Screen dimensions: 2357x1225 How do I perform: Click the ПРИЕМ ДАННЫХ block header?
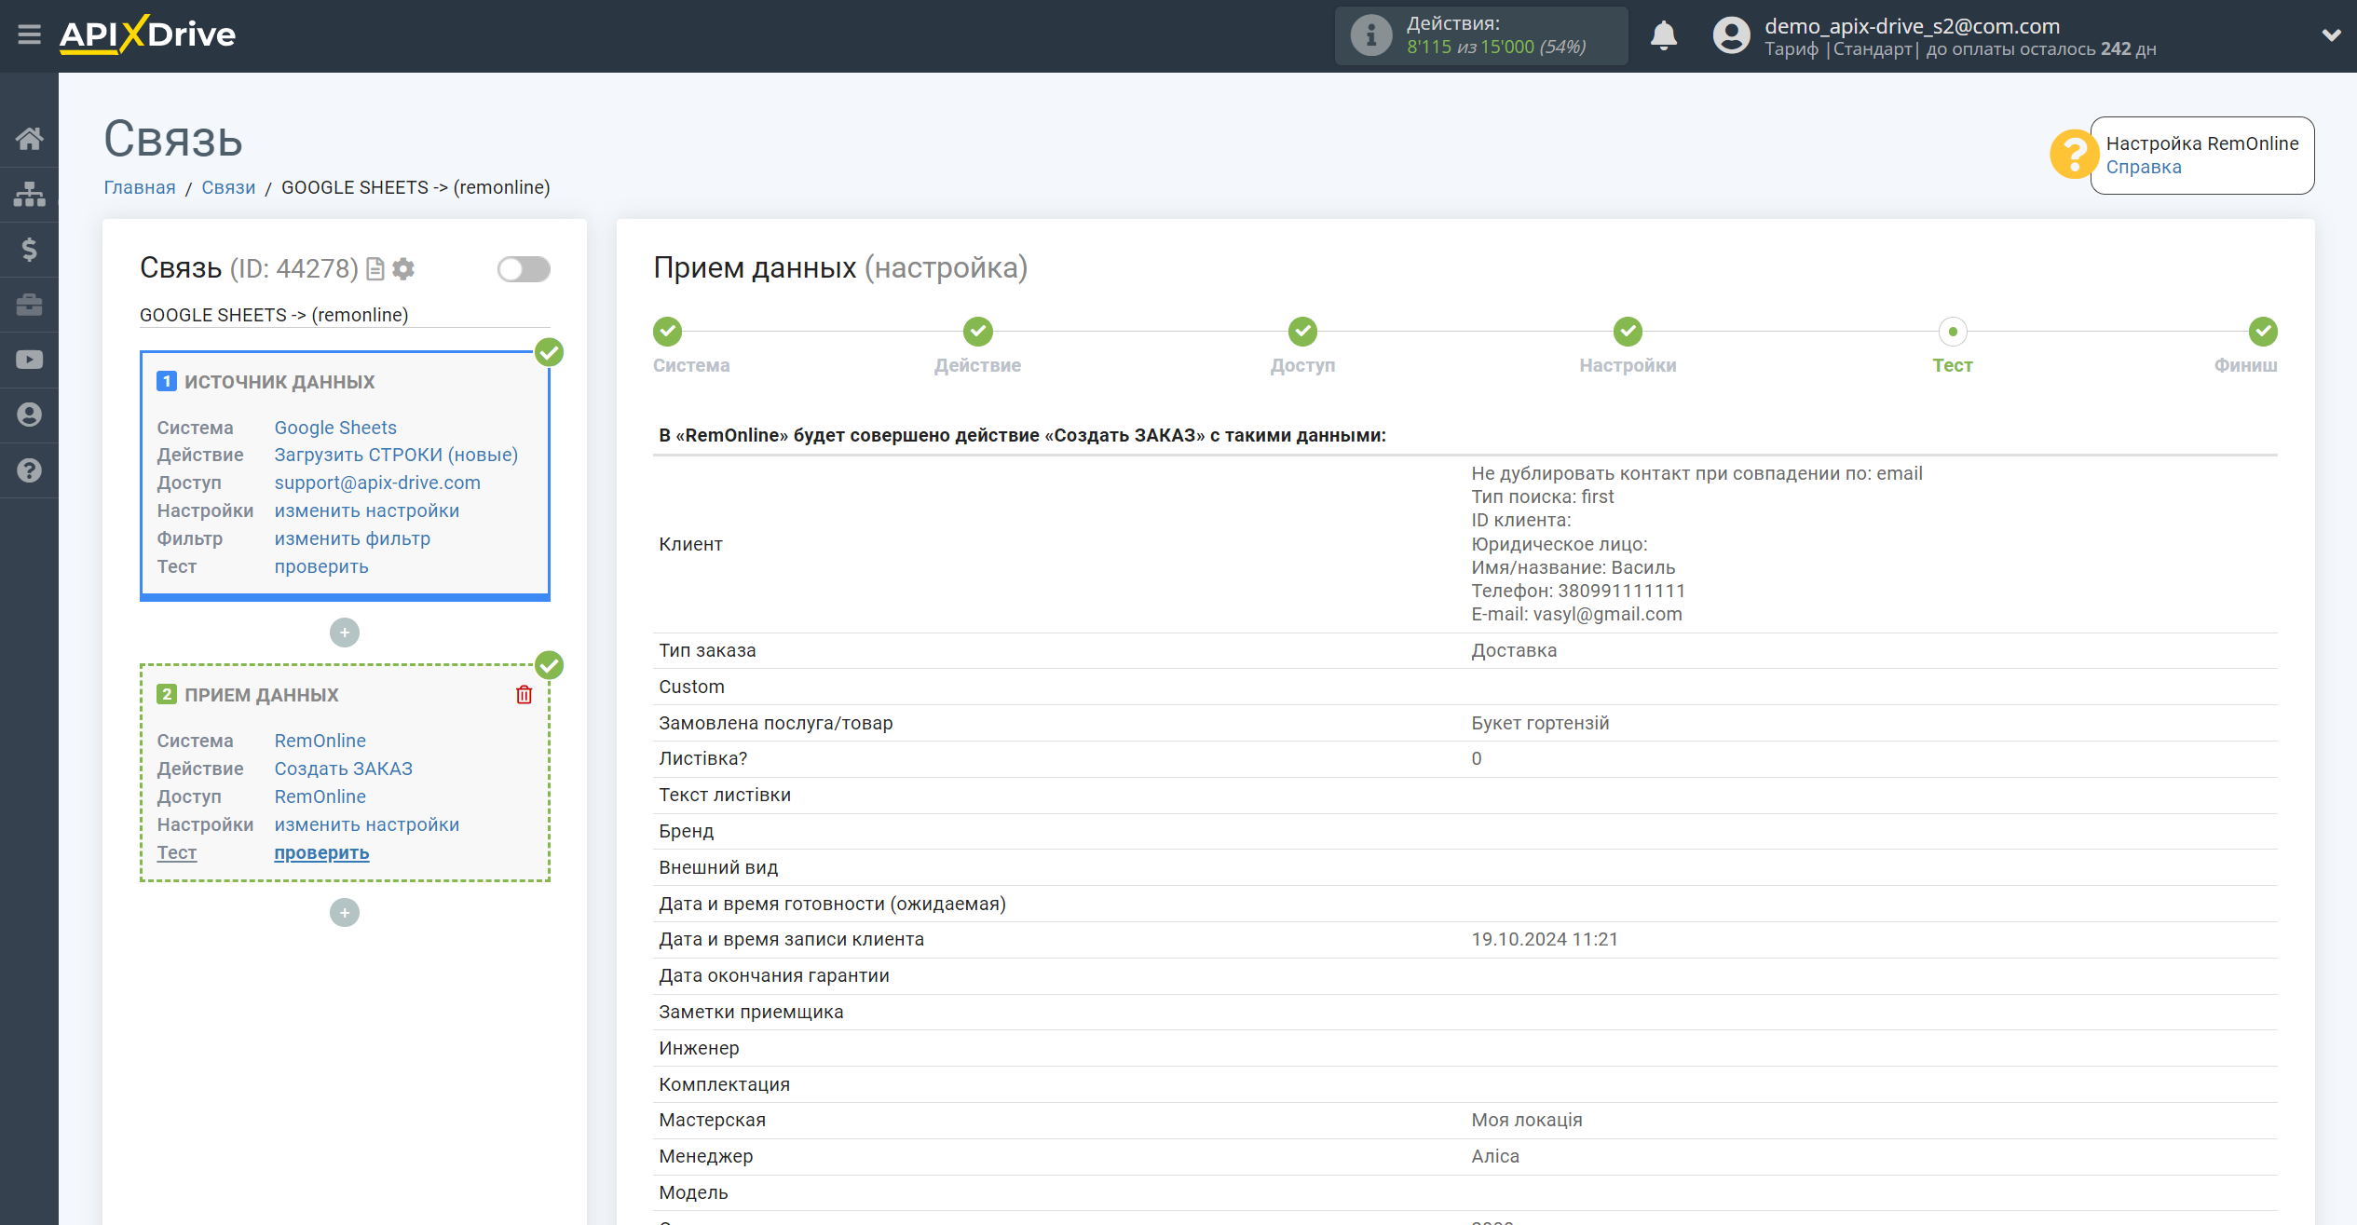coord(262,695)
